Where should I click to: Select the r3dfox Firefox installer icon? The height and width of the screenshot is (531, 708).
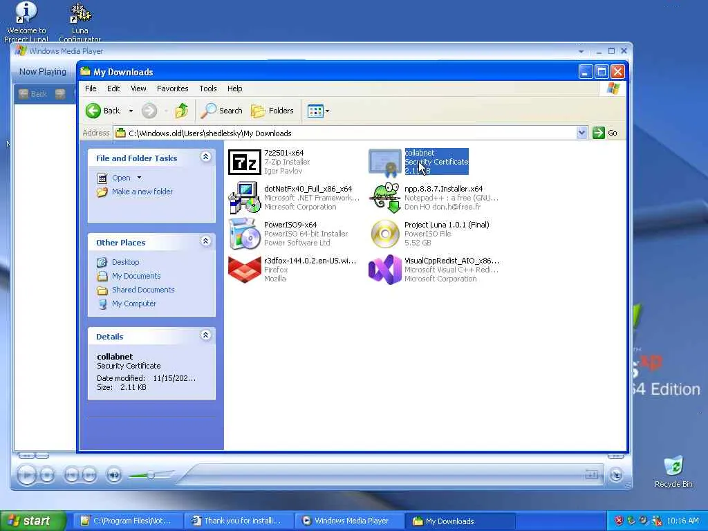pos(244,270)
